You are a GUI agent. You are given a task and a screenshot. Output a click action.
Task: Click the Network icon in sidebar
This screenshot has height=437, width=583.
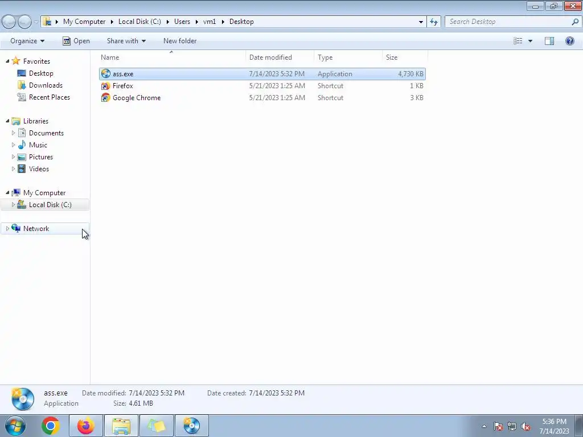point(16,228)
